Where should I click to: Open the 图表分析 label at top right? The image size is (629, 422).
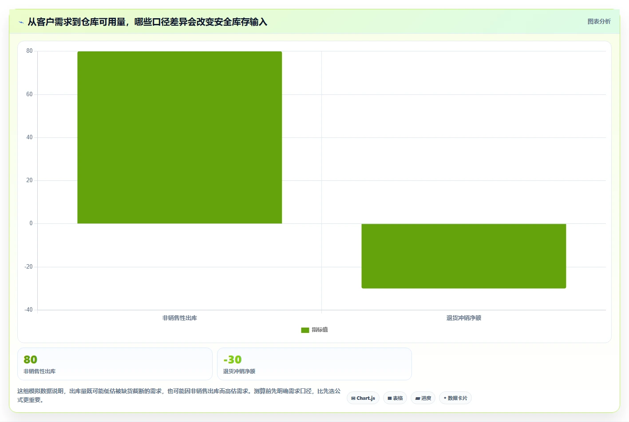[x=599, y=21]
